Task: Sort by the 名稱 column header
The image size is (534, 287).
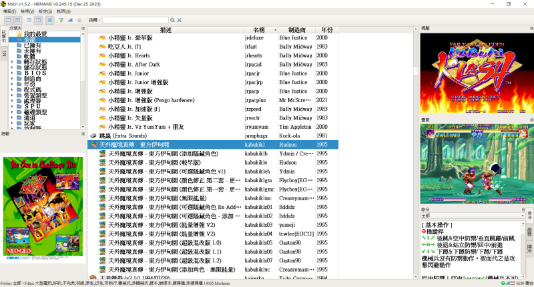Action: 261,30
